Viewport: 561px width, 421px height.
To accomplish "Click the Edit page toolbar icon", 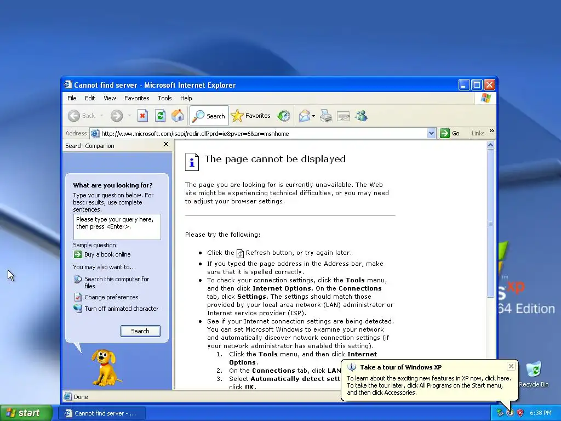I will coord(343,116).
